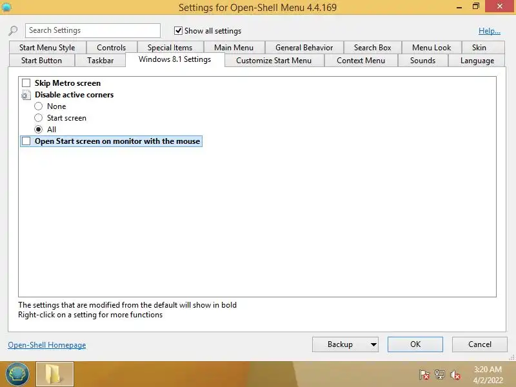
Task: Minimize the Settings window
Action: pyautogui.click(x=459, y=7)
